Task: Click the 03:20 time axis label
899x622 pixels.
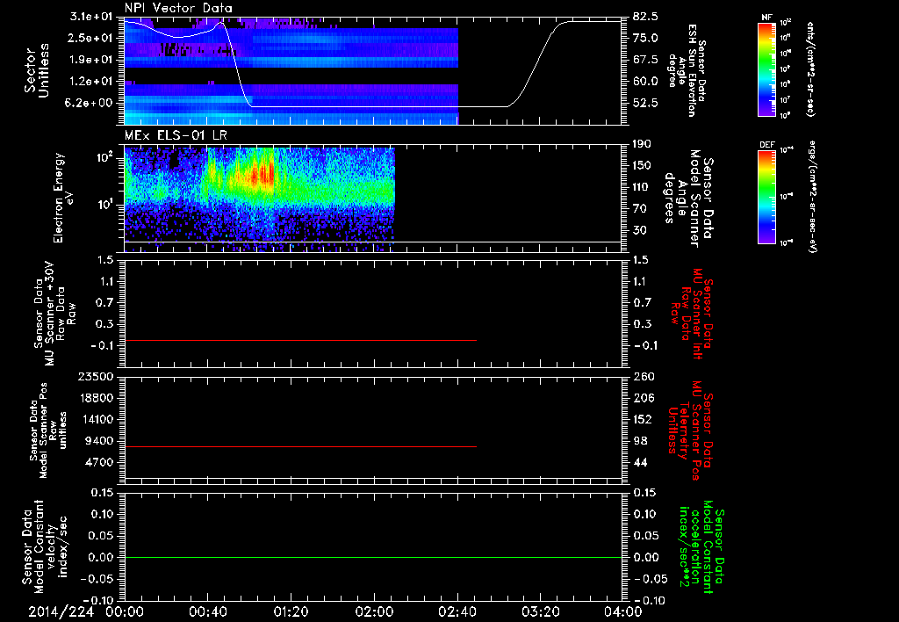Action: [540, 612]
